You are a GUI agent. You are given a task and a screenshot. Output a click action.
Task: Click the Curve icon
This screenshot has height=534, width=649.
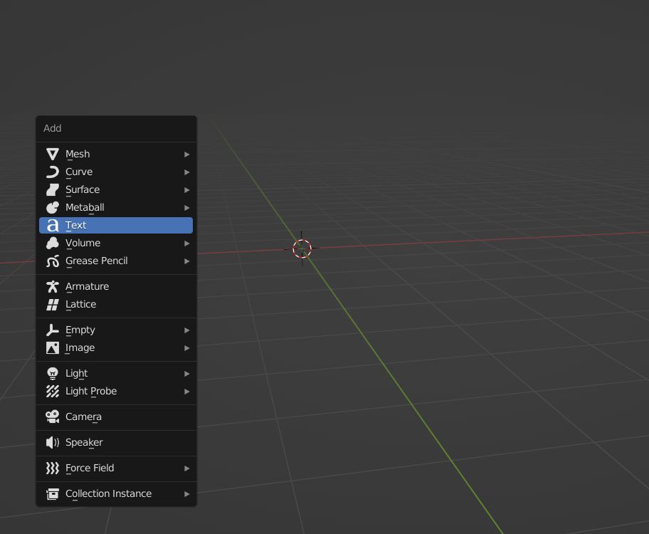point(53,172)
